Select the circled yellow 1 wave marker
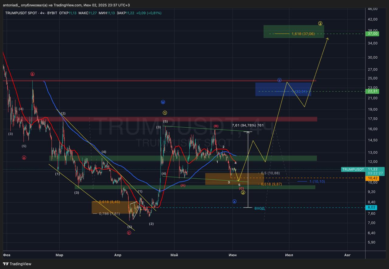 pyautogui.click(x=165, y=113)
